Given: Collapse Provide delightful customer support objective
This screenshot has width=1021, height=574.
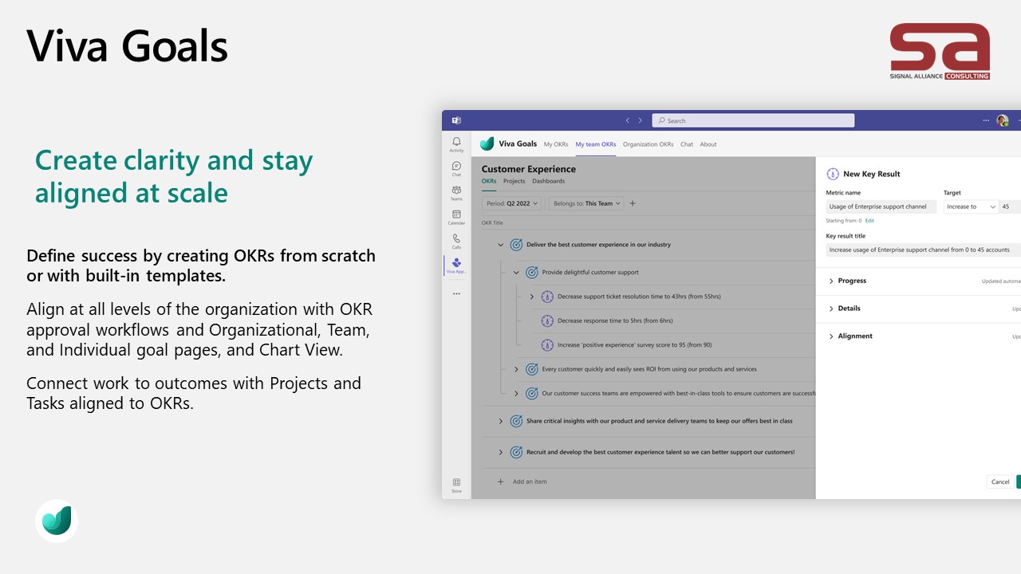Looking at the screenshot, I should (516, 272).
